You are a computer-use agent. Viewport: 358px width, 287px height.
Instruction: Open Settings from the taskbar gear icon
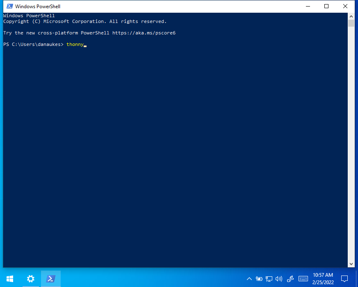point(31,279)
